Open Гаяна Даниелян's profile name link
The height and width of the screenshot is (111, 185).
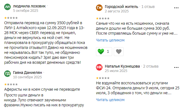click(28, 73)
